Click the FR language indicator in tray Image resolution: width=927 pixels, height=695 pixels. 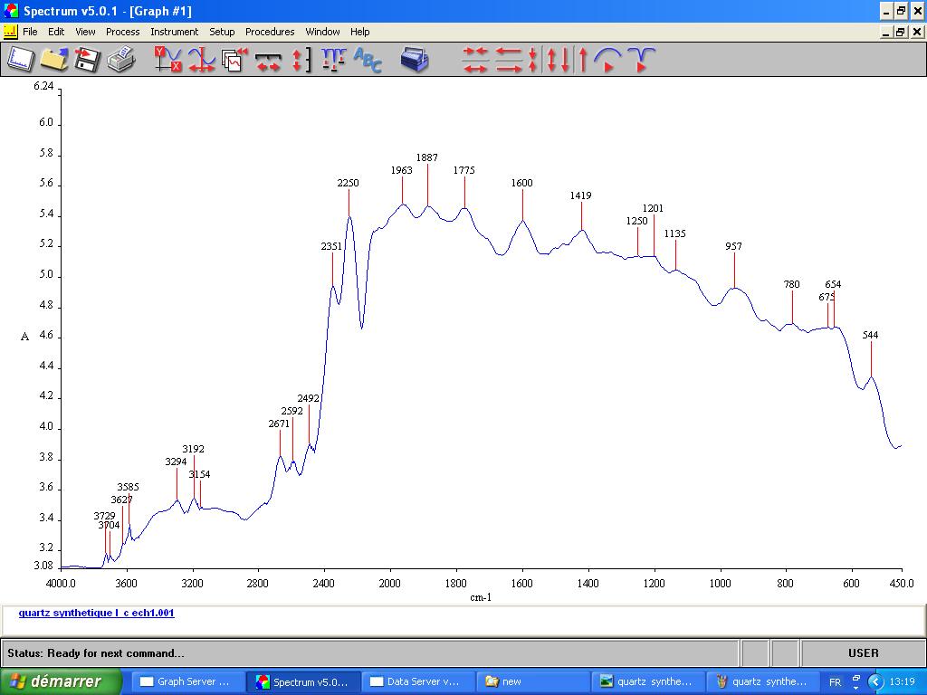click(835, 682)
